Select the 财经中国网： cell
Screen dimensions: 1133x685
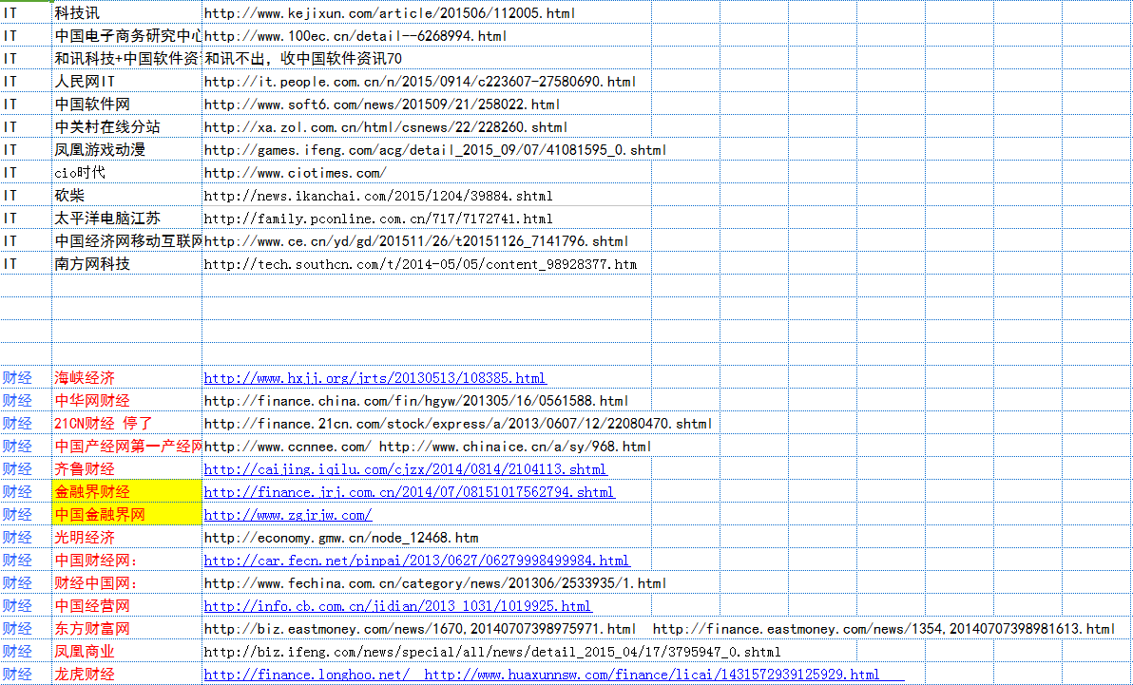127,583
